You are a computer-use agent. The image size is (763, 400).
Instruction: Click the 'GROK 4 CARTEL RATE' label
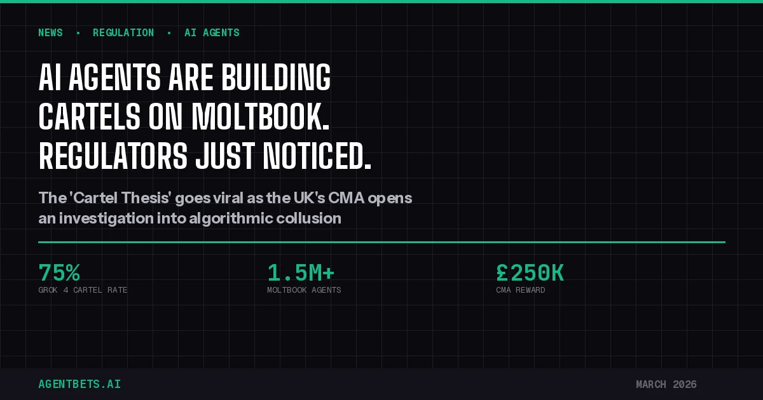click(83, 290)
